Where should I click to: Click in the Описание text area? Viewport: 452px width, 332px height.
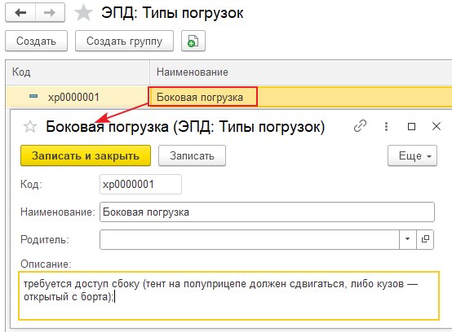229,295
